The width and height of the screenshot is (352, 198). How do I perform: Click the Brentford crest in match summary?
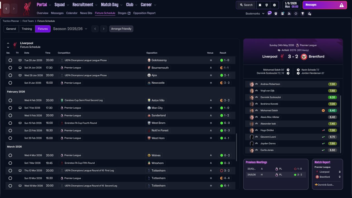click(304, 57)
